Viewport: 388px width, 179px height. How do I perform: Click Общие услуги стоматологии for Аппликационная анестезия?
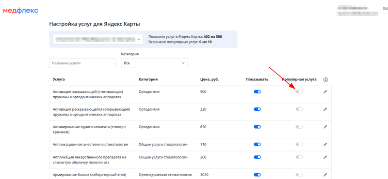(x=163, y=144)
